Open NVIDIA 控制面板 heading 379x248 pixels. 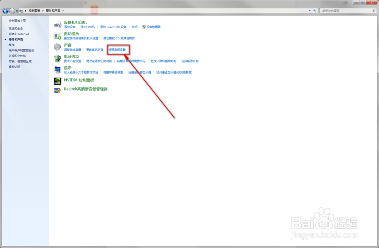point(79,80)
